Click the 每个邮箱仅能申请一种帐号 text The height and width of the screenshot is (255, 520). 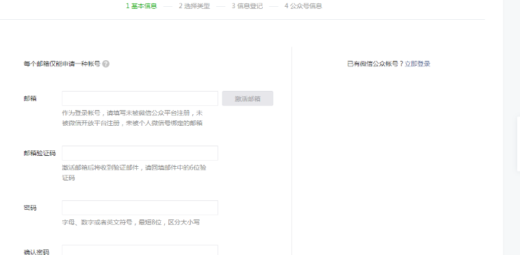pos(62,64)
